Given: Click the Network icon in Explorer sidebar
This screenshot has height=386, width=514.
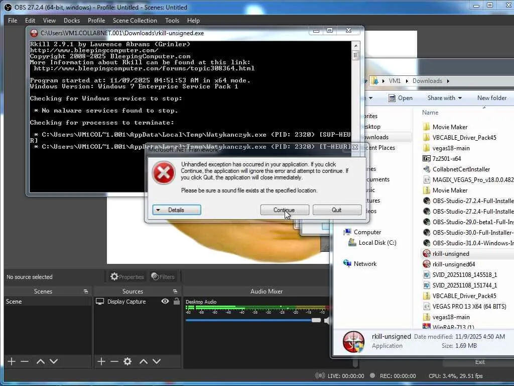Looking at the screenshot, I should [347, 263].
